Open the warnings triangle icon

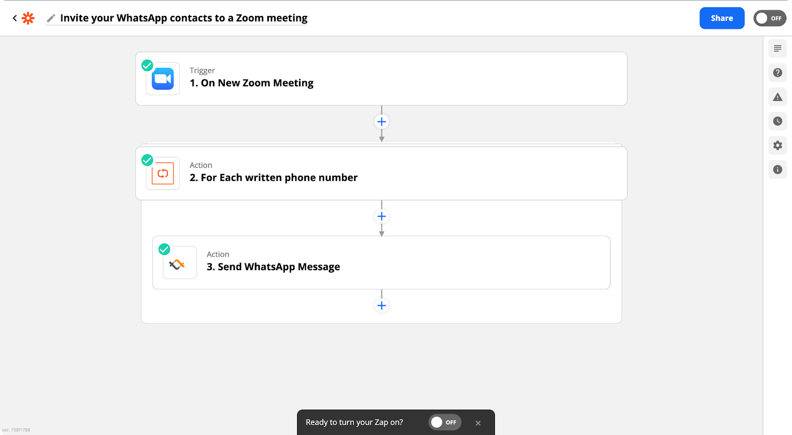tap(778, 97)
